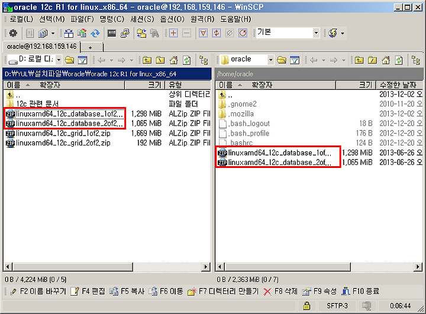The image size is (426, 314).
Task: Sort local panel by 크기 column
Action: [x=145, y=85]
